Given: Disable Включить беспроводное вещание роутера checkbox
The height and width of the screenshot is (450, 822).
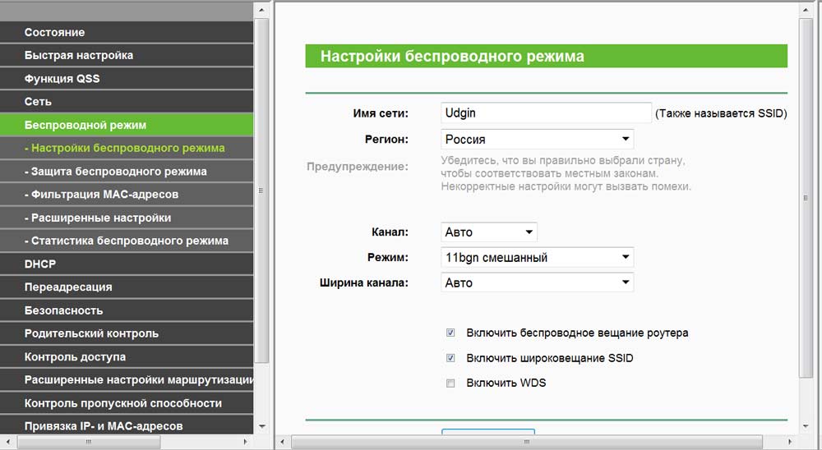Looking at the screenshot, I should (450, 333).
